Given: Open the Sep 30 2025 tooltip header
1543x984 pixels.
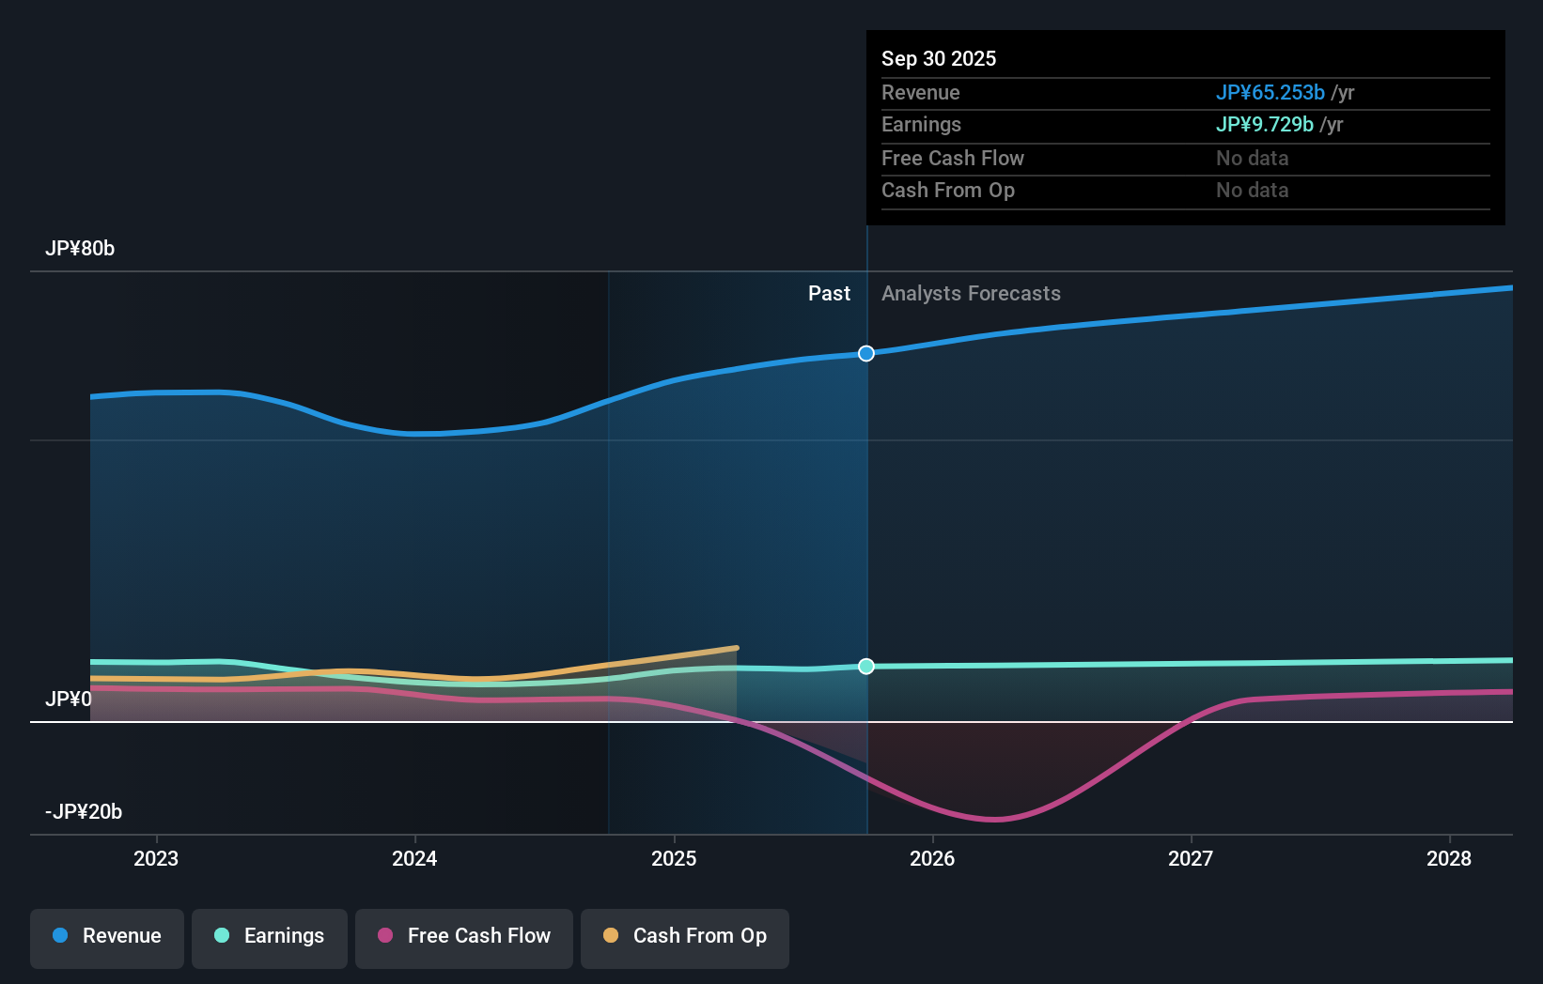Looking at the screenshot, I should coord(939,58).
